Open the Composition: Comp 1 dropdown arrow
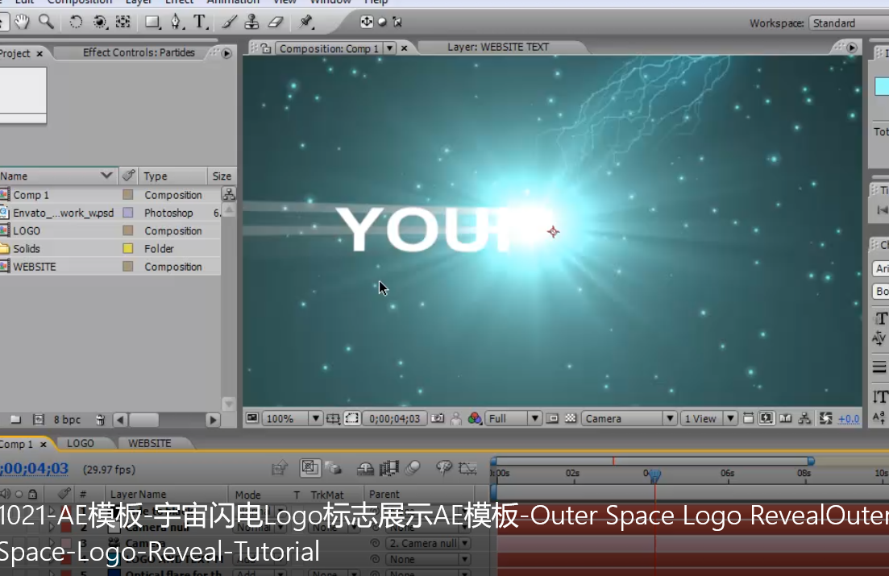This screenshot has width=889, height=576. pyautogui.click(x=389, y=49)
